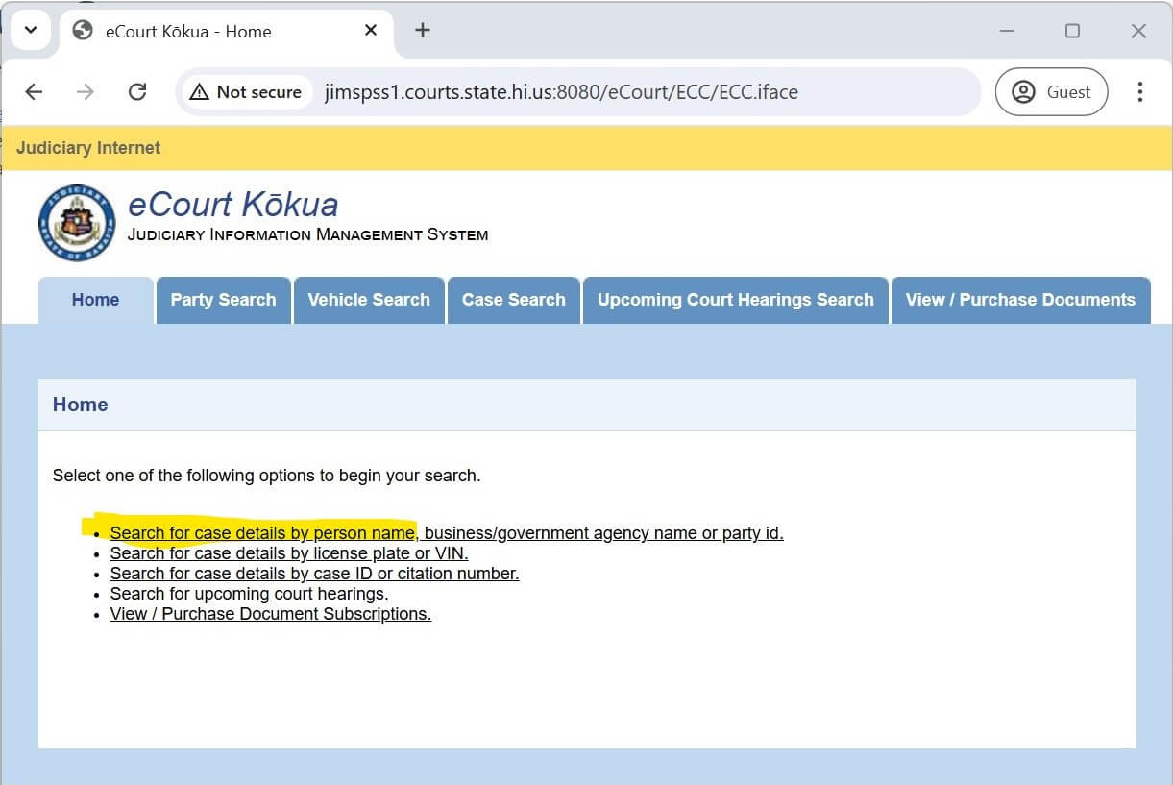Switch to the Case Search tab
1173x785 pixels.
pyautogui.click(x=514, y=300)
